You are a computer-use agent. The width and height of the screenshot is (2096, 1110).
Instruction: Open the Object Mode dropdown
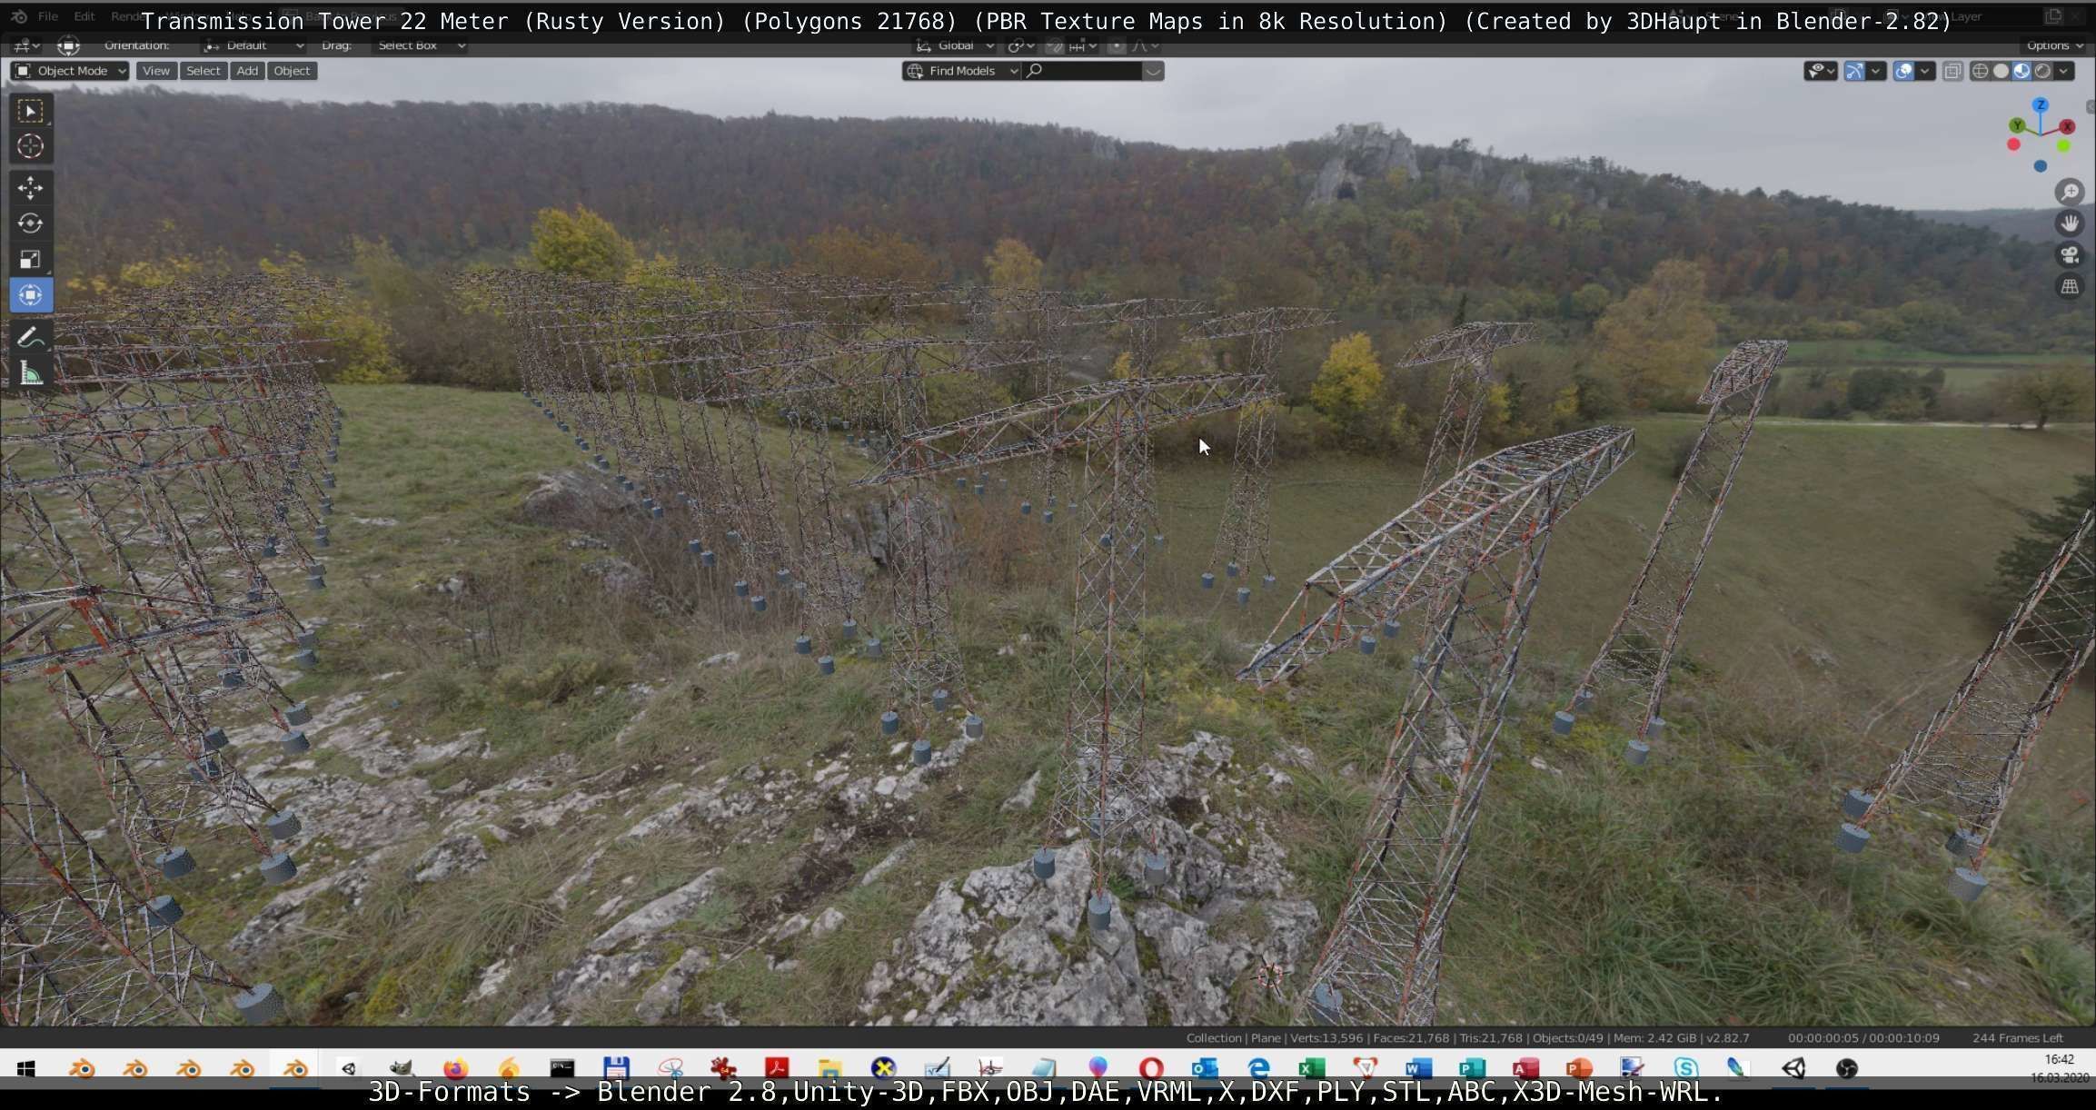pos(71,71)
